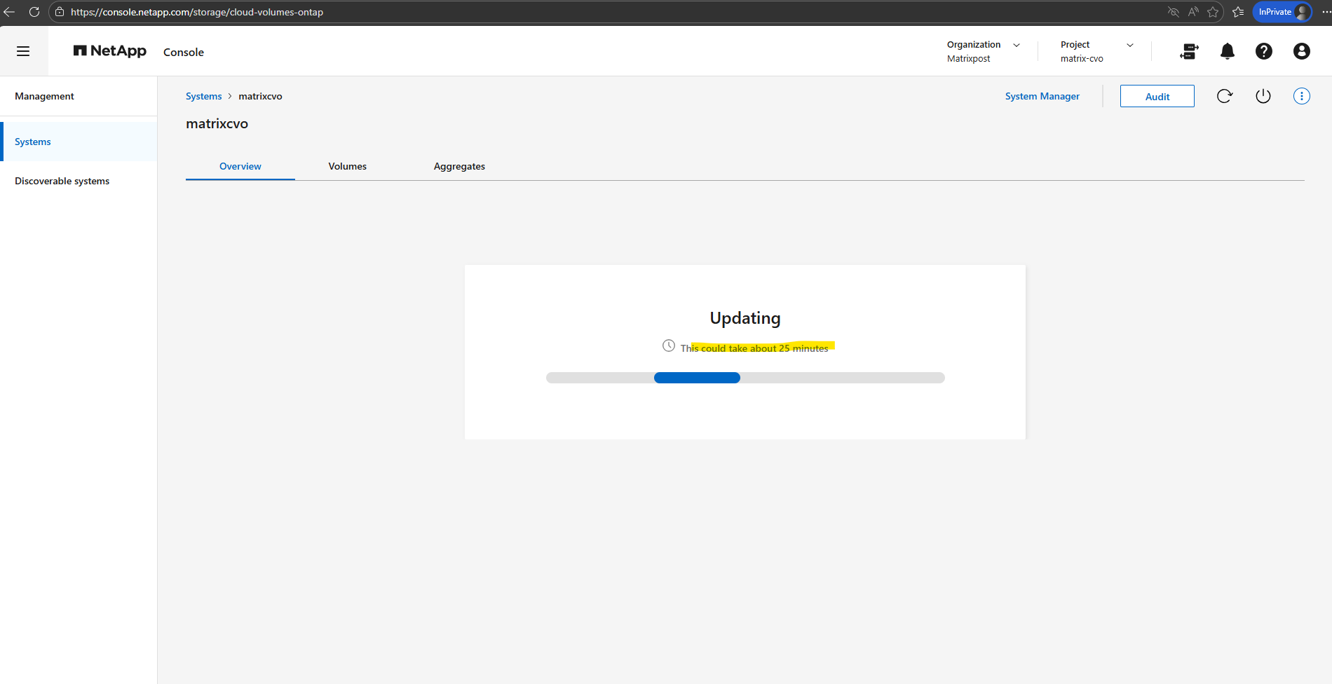This screenshot has height=684, width=1332.
Task: Go to Systems via the breadcrumb
Action: (x=204, y=96)
